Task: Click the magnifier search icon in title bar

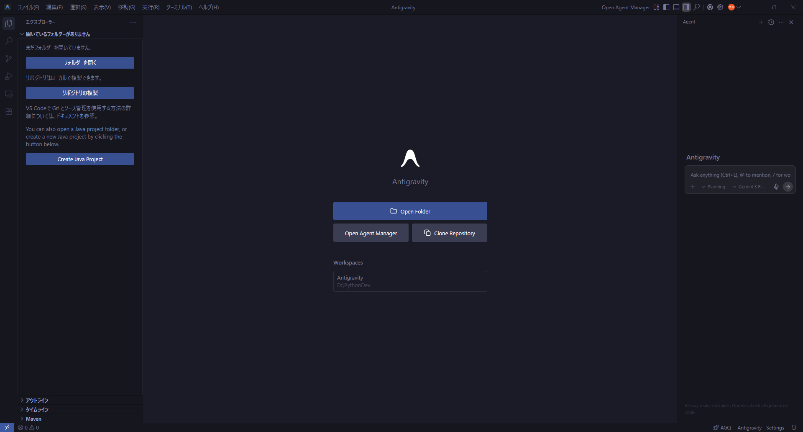Action: pos(697,7)
